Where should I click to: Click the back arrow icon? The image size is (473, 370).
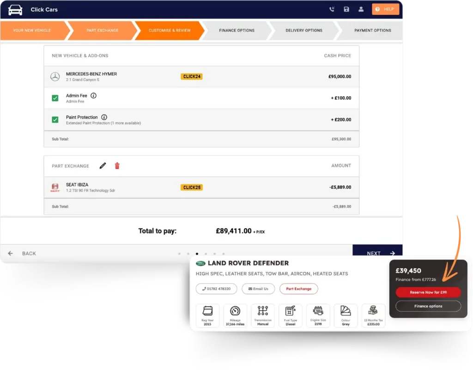point(10,253)
